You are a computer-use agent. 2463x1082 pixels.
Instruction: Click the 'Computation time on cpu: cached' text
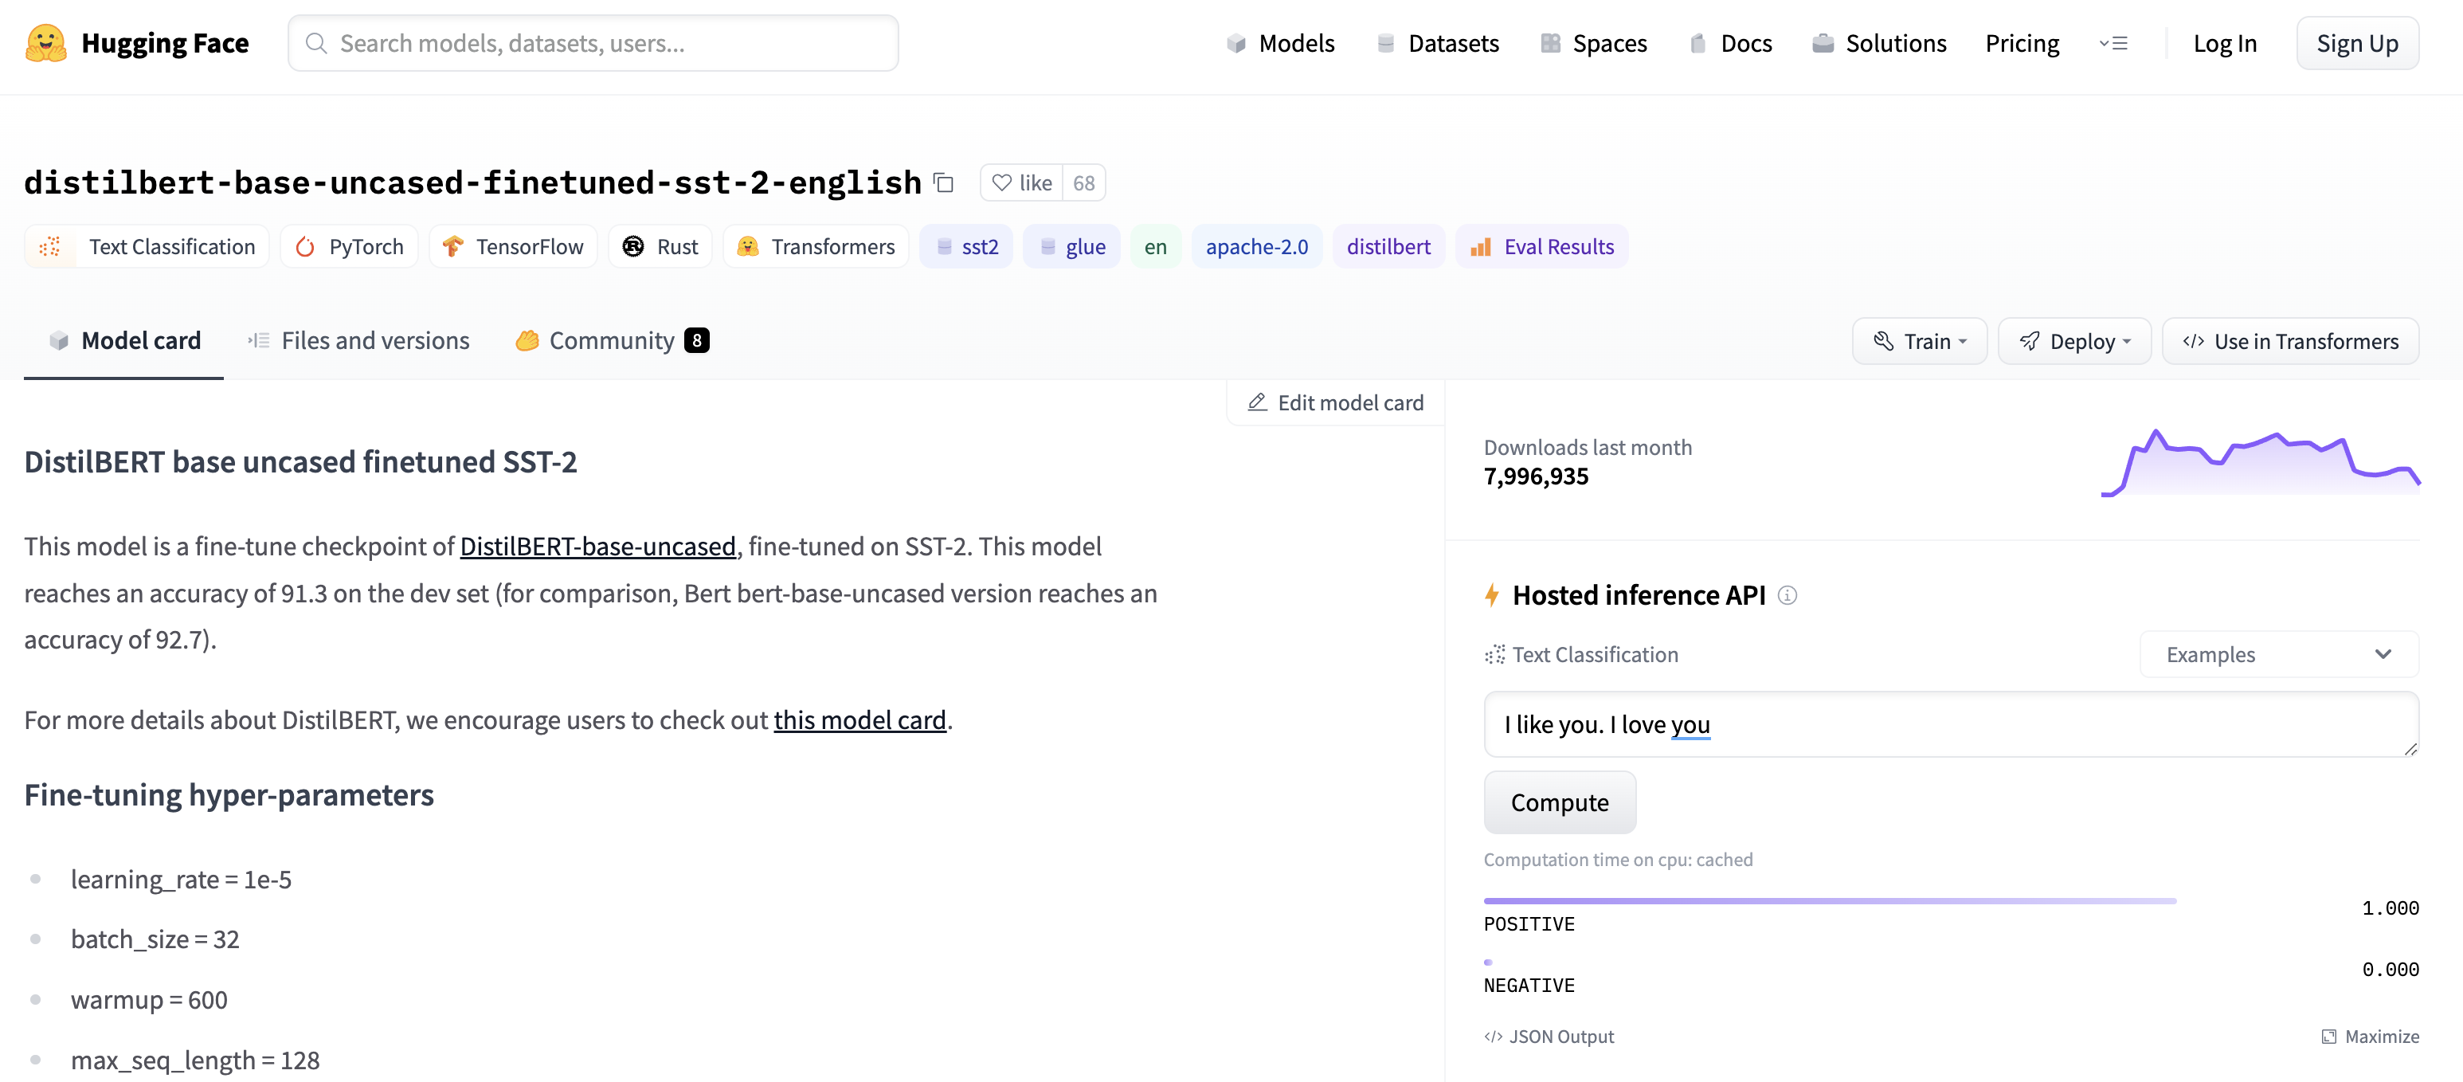1618,859
